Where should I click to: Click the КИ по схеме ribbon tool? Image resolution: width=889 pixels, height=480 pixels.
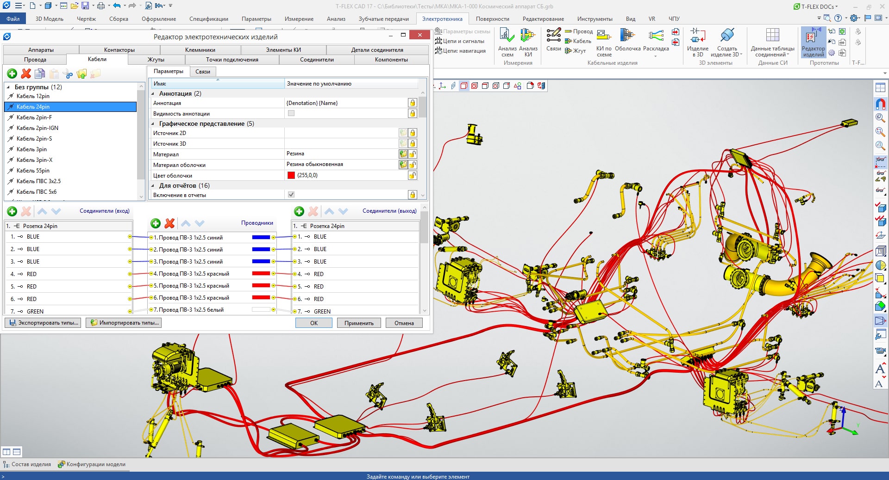pos(604,43)
